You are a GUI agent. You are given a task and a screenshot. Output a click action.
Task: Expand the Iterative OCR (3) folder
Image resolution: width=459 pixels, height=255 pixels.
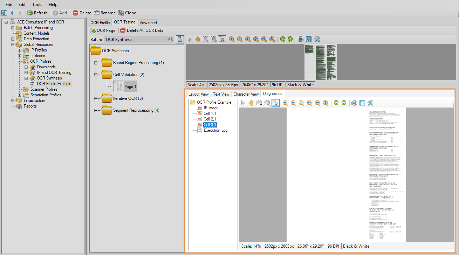(95, 98)
